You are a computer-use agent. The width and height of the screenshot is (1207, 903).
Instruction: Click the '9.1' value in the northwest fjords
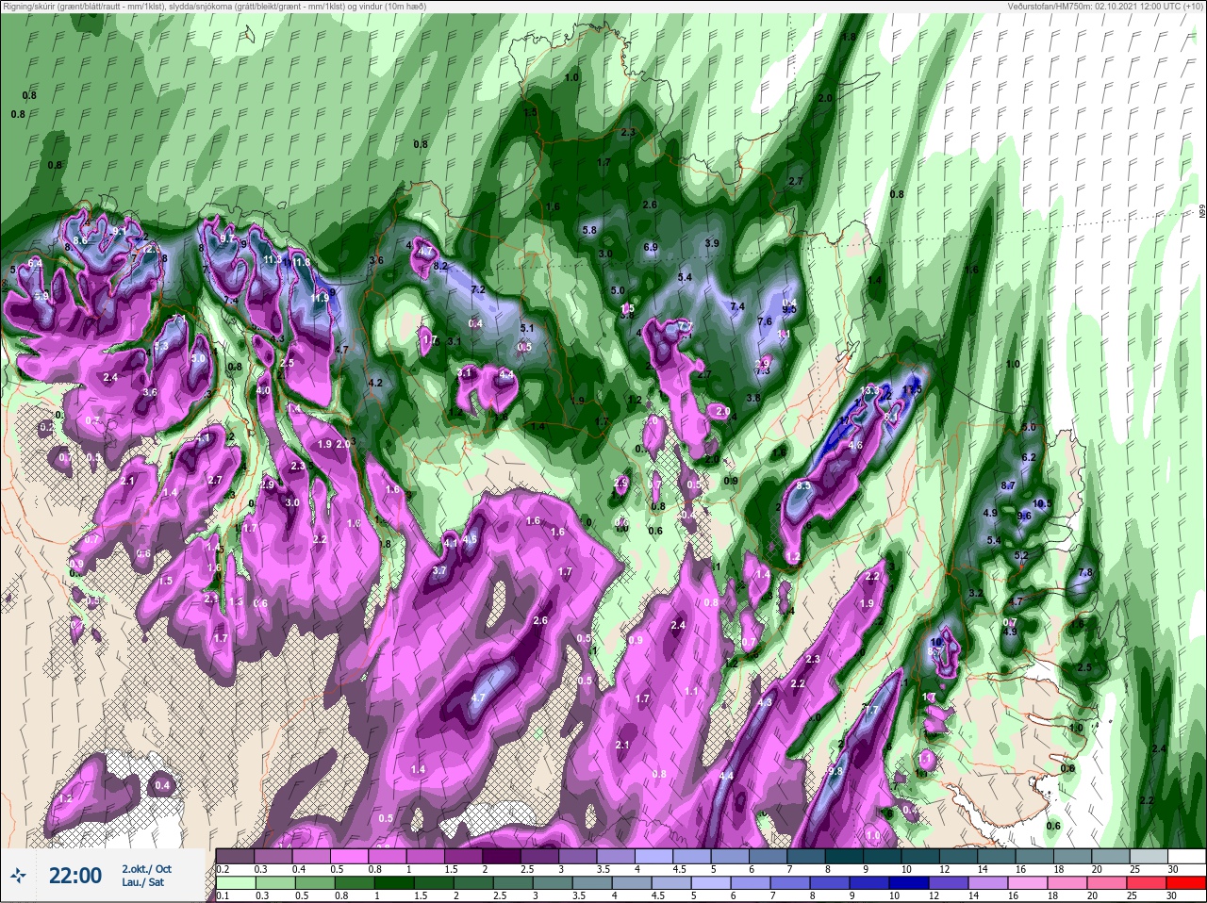click(x=120, y=230)
